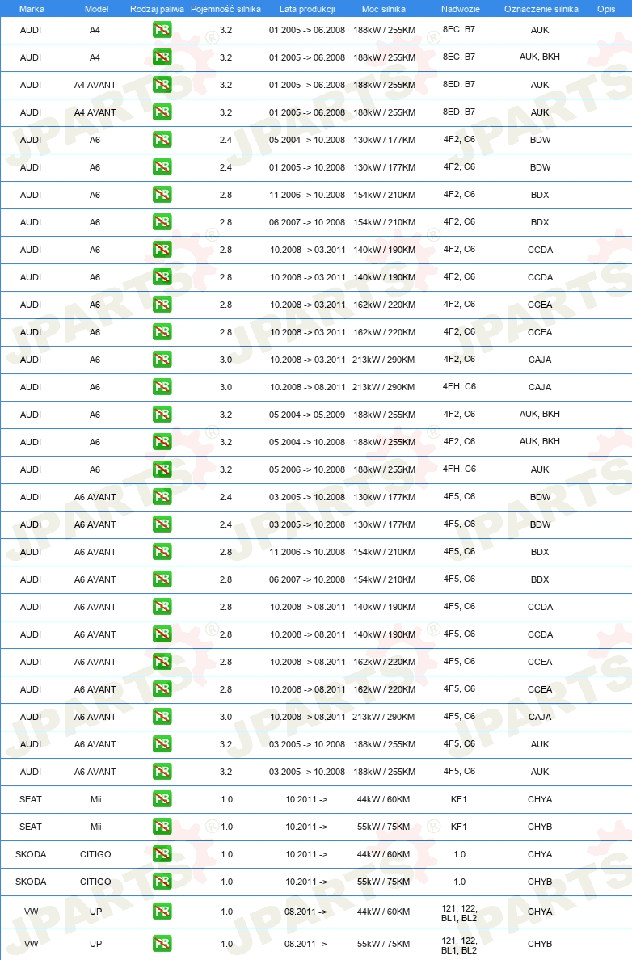The height and width of the screenshot is (960, 632).
Task: Click UP in the VW CHYB row
Action: coord(96,944)
